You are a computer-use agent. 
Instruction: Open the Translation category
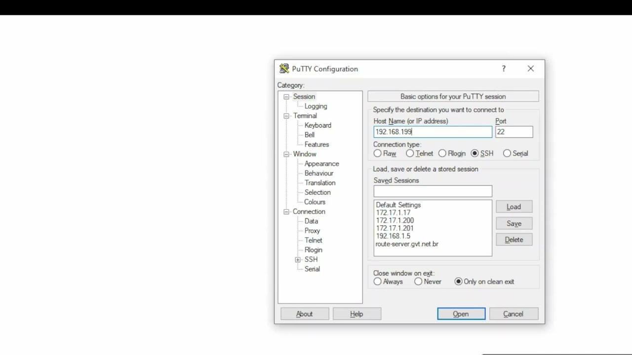click(x=320, y=183)
